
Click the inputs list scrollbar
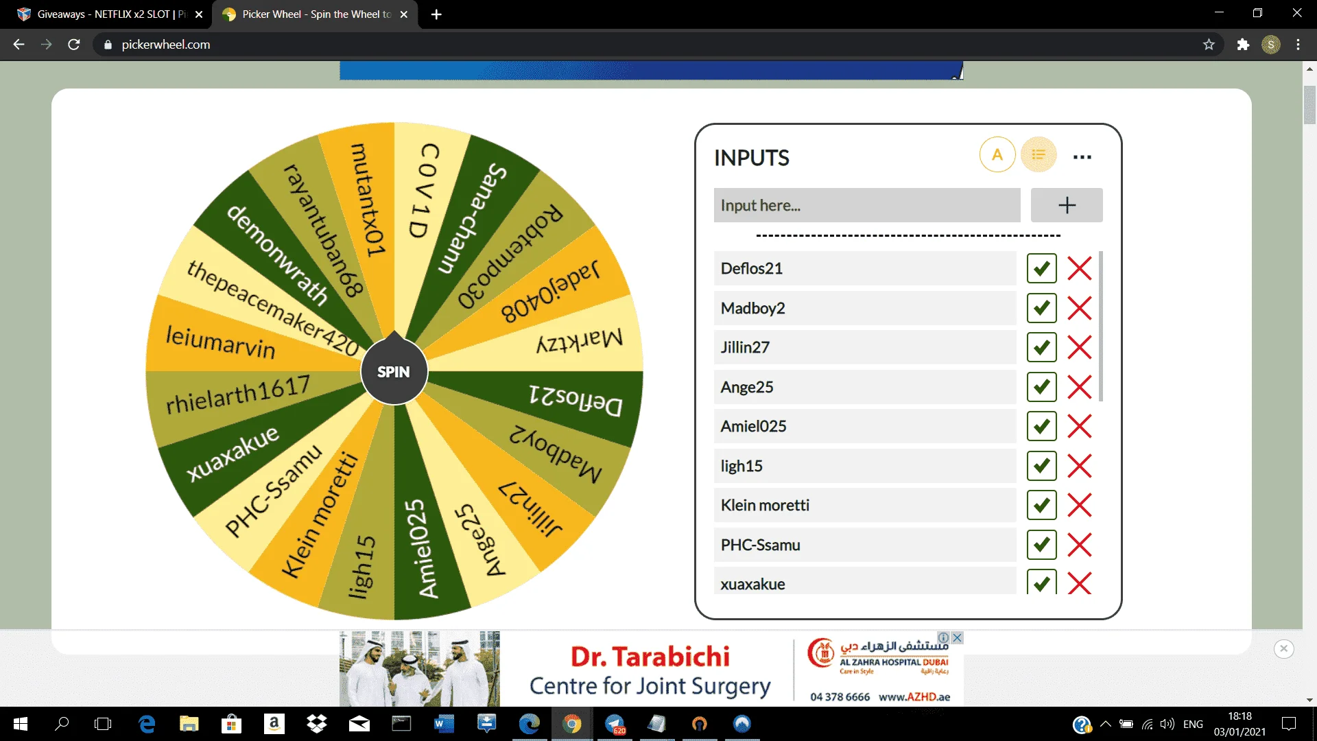pos(1100,326)
